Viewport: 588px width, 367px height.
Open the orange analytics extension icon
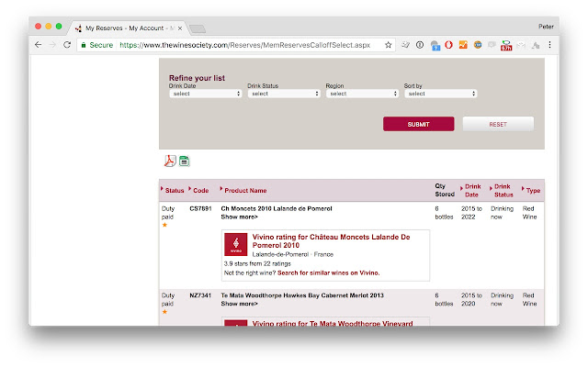463,45
